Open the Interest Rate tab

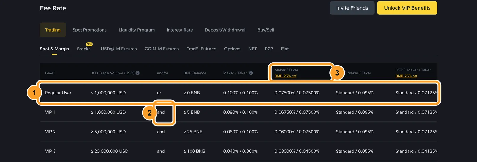180,30
